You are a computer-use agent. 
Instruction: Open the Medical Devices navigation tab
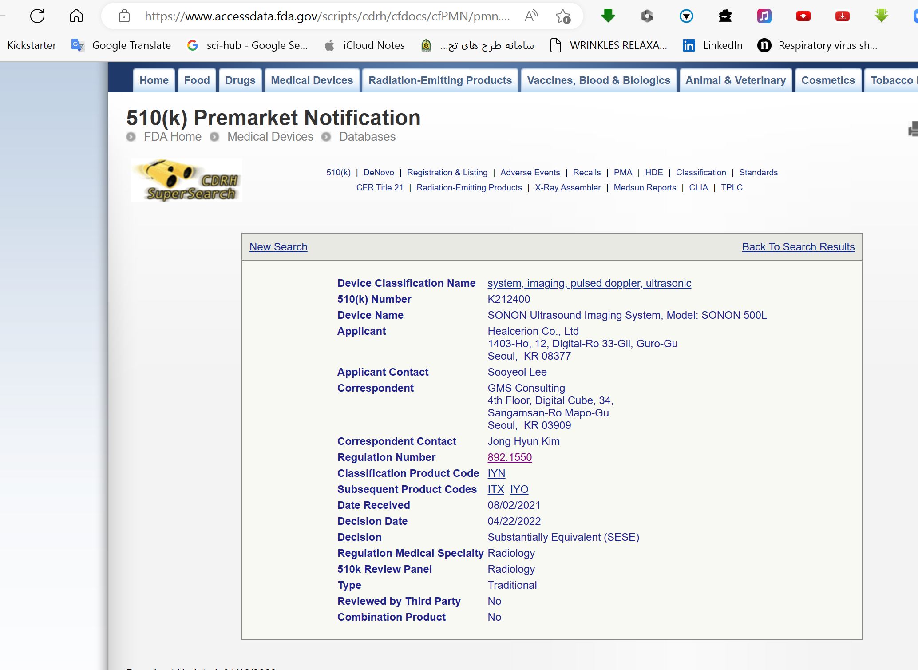pyautogui.click(x=312, y=80)
